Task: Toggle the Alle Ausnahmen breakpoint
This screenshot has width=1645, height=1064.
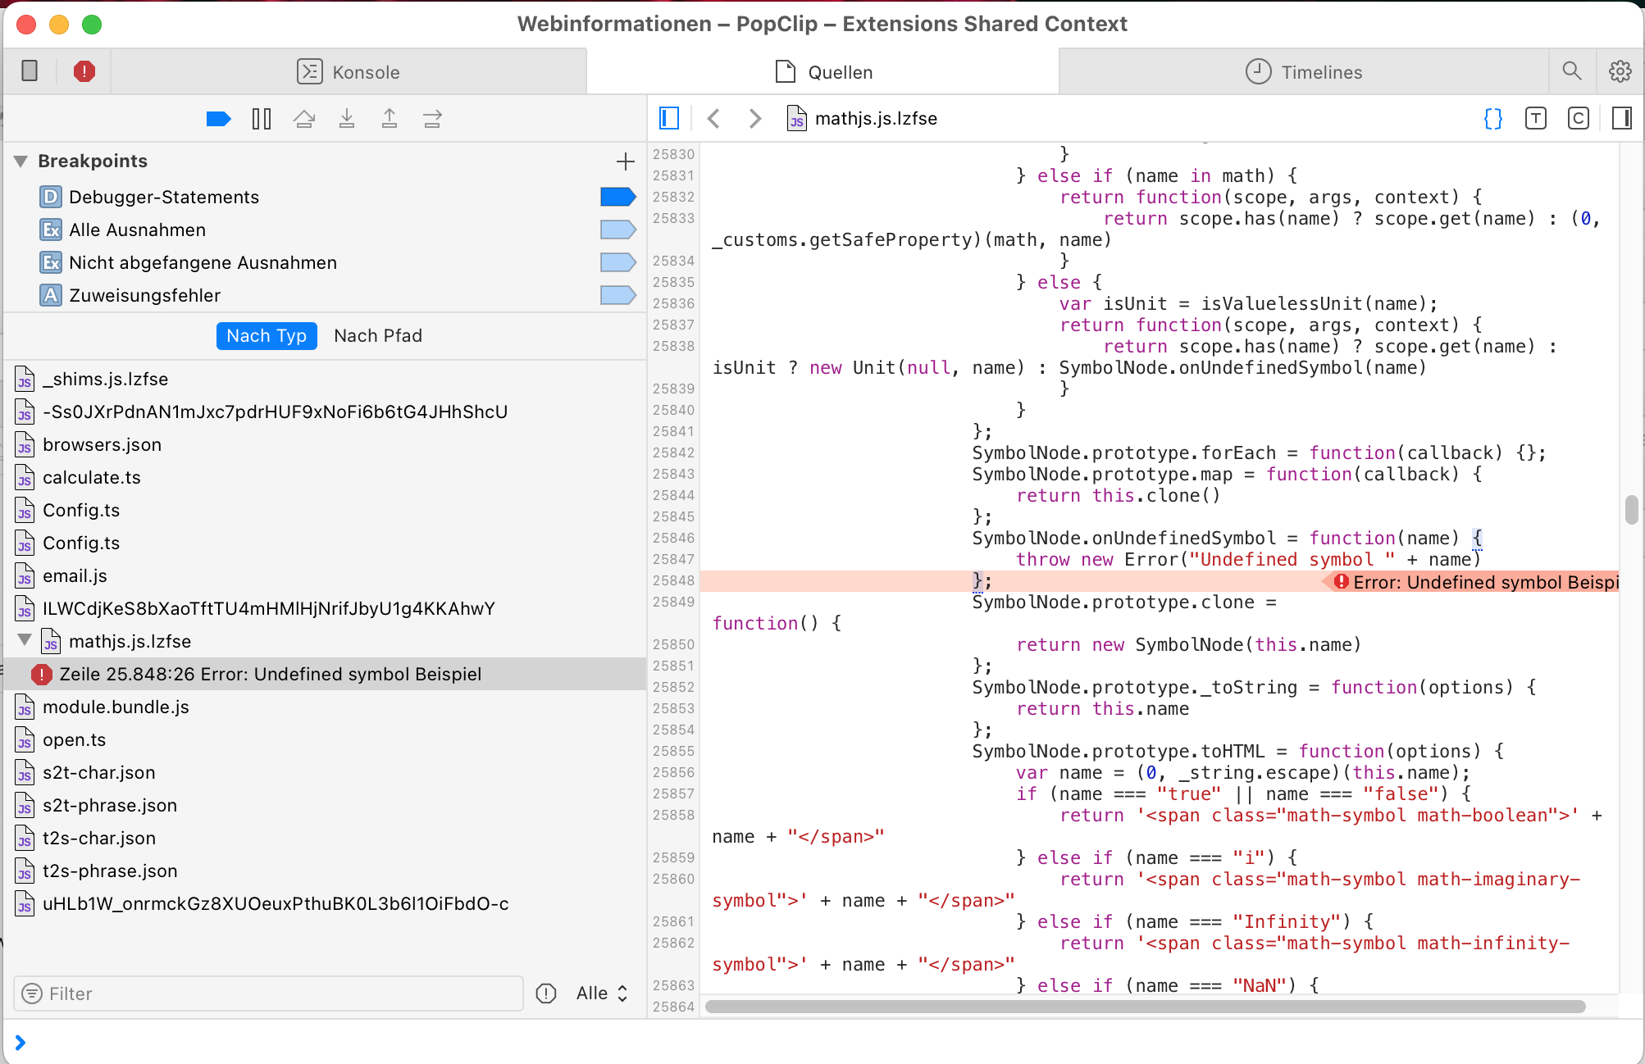Action: pos(617,230)
